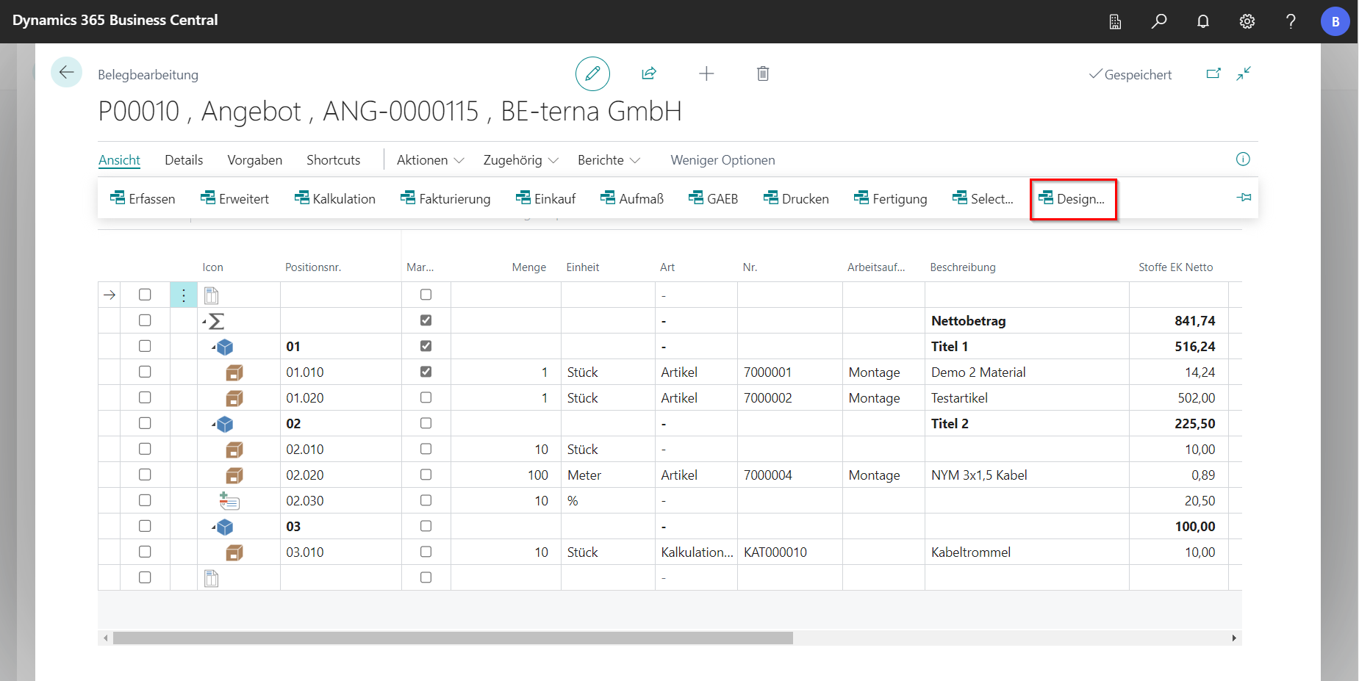Click the plus icon to create new

tap(706, 73)
